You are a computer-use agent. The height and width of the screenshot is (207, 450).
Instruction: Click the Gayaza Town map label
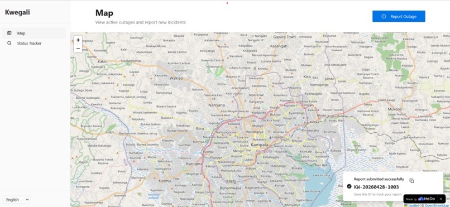284,37
